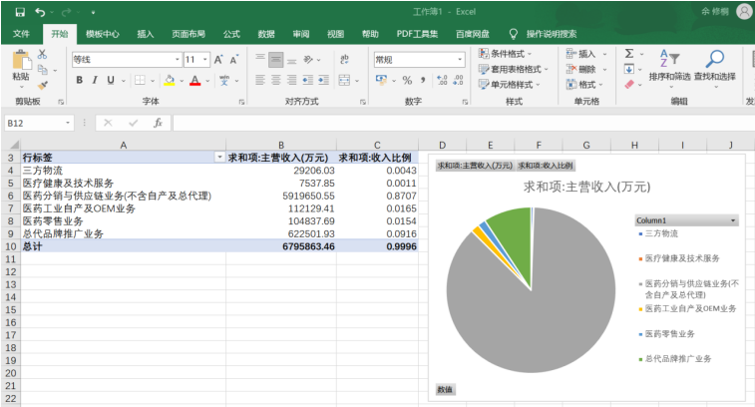Expand the 行标签 filter dropdown in pivot table

[219, 158]
